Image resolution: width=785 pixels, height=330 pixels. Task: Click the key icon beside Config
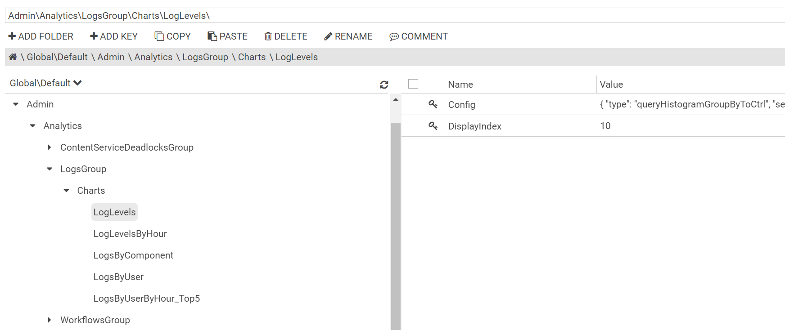[x=433, y=104]
